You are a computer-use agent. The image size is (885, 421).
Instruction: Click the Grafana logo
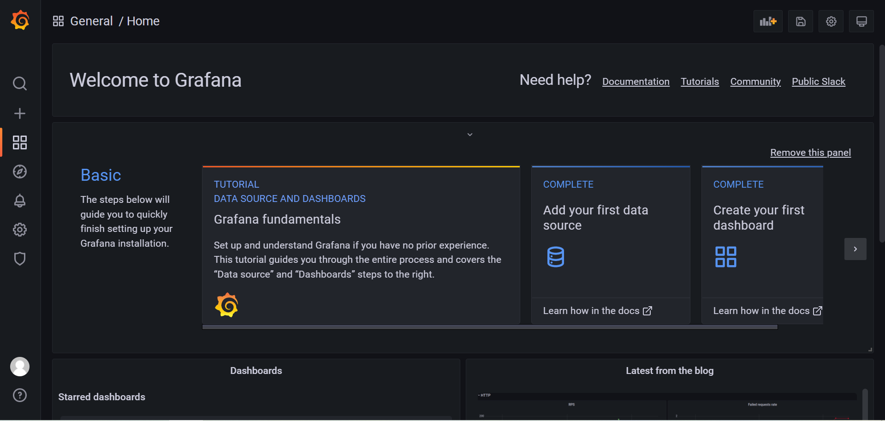[19, 20]
